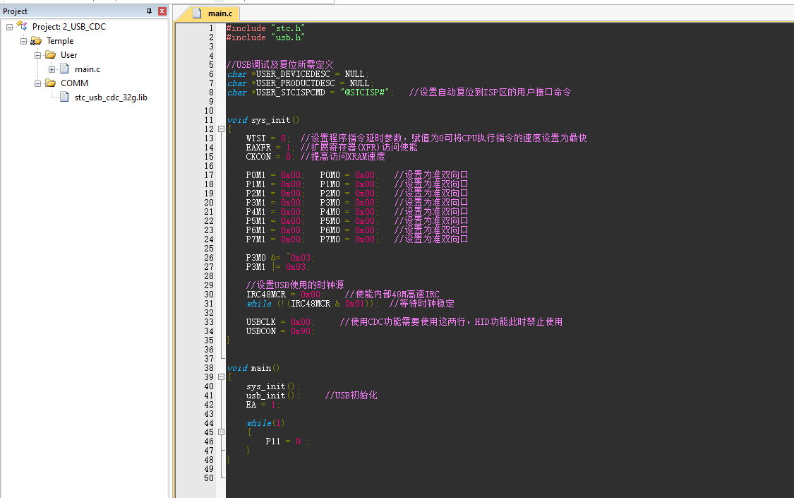Pin the Project panel
The image size is (794, 498).
pos(149,11)
